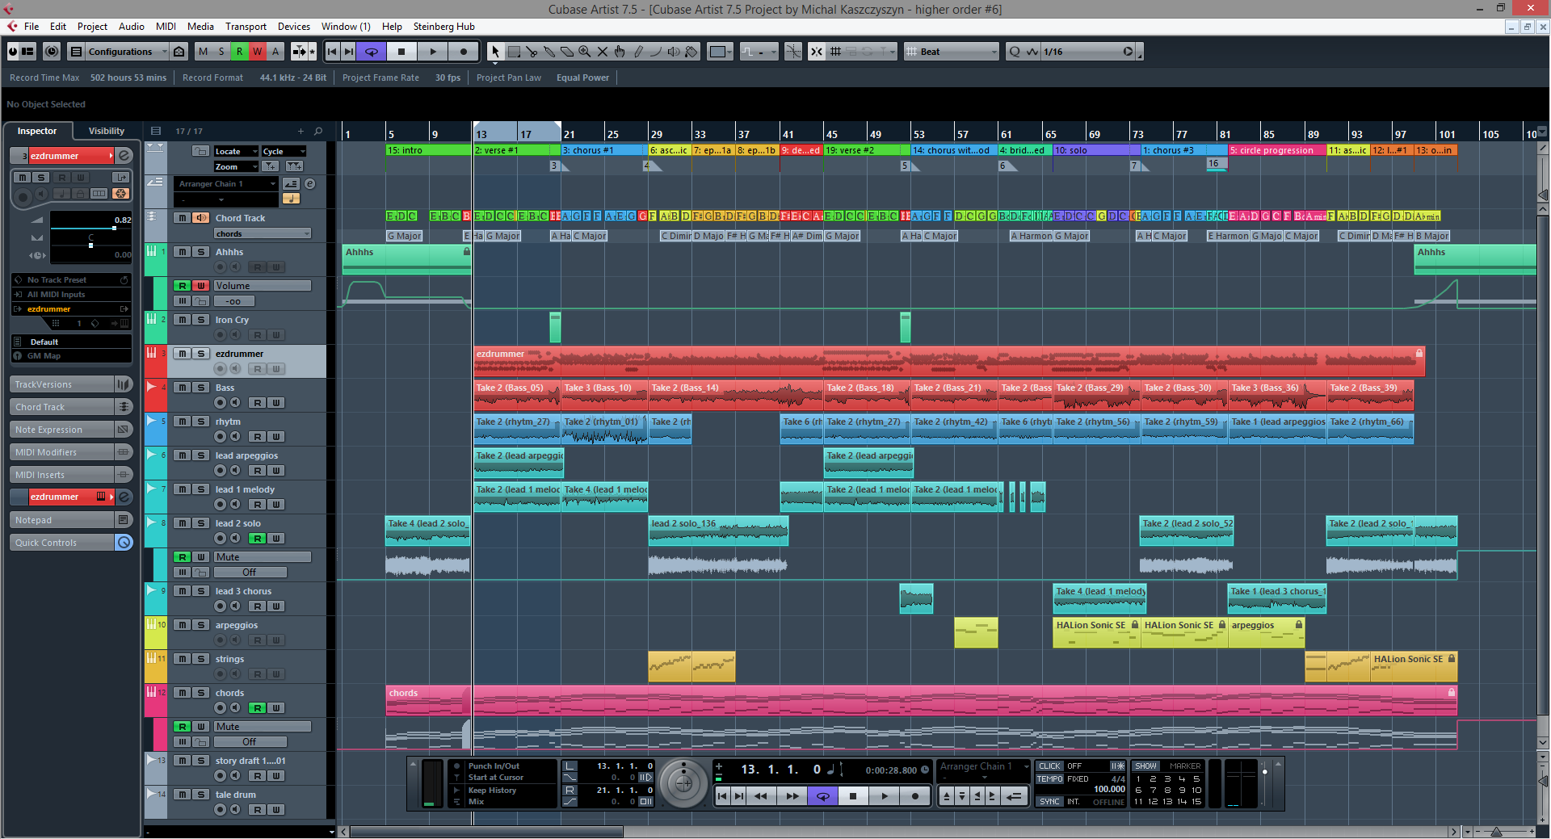Screen dimensions: 1551x839
Task: Click the metronome precount icon in transport
Action: pos(1118,766)
